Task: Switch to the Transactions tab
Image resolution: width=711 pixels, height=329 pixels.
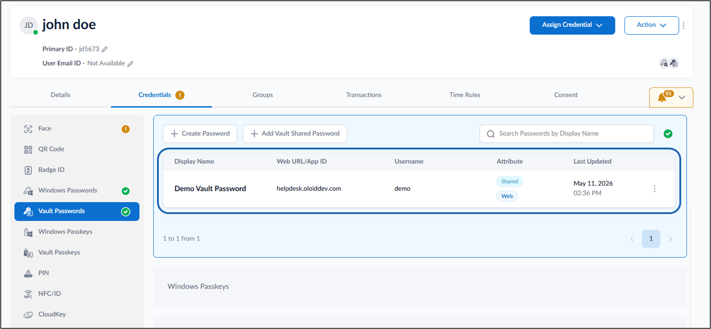Action: point(364,95)
